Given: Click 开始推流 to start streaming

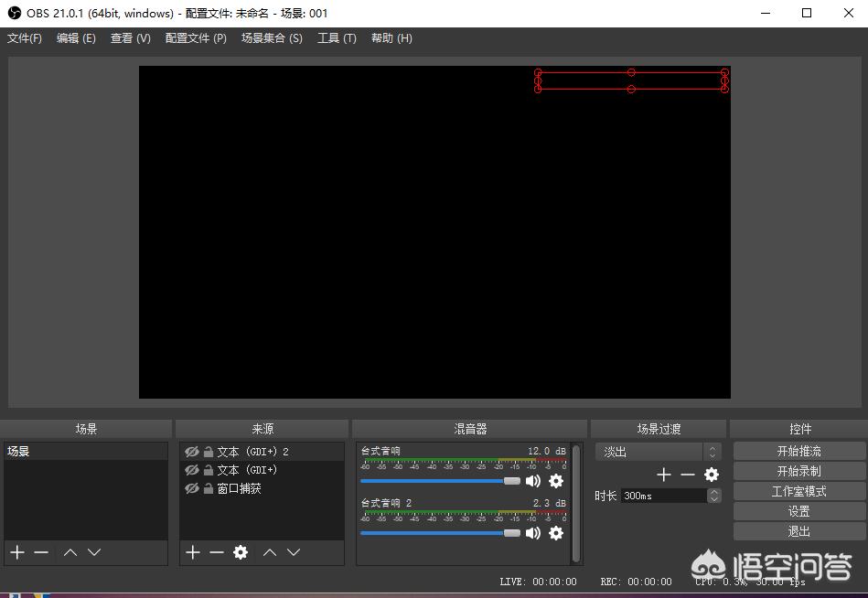Looking at the screenshot, I should (x=798, y=451).
